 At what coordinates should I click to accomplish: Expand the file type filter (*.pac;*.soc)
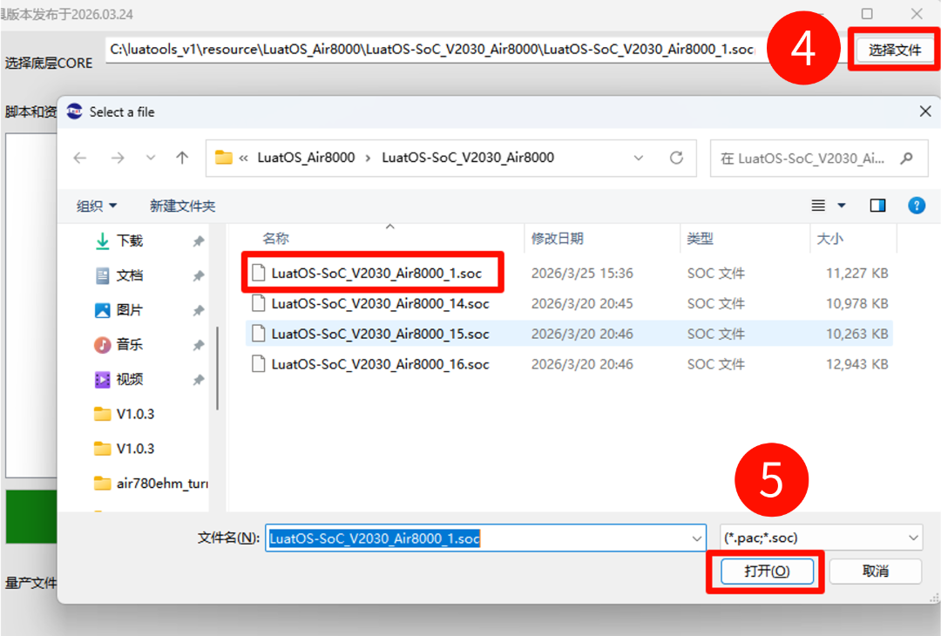pyautogui.click(x=912, y=538)
